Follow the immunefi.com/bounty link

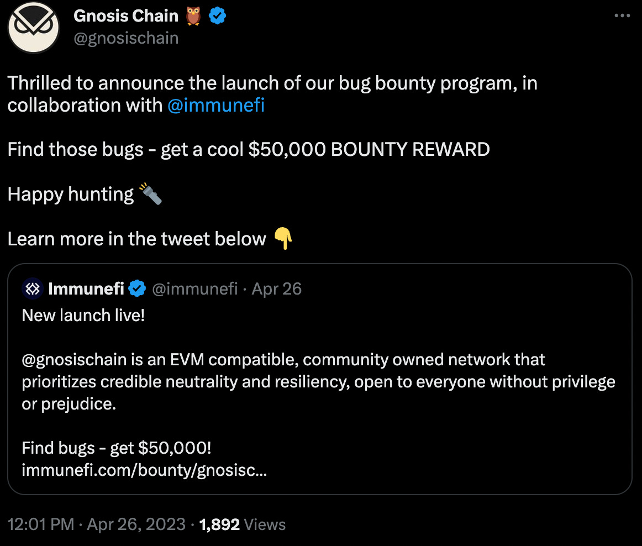coord(145,470)
